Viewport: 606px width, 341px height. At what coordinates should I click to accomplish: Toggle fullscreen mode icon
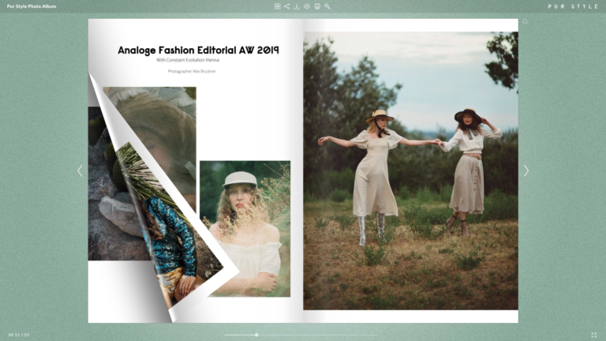pyautogui.click(x=594, y=335)
